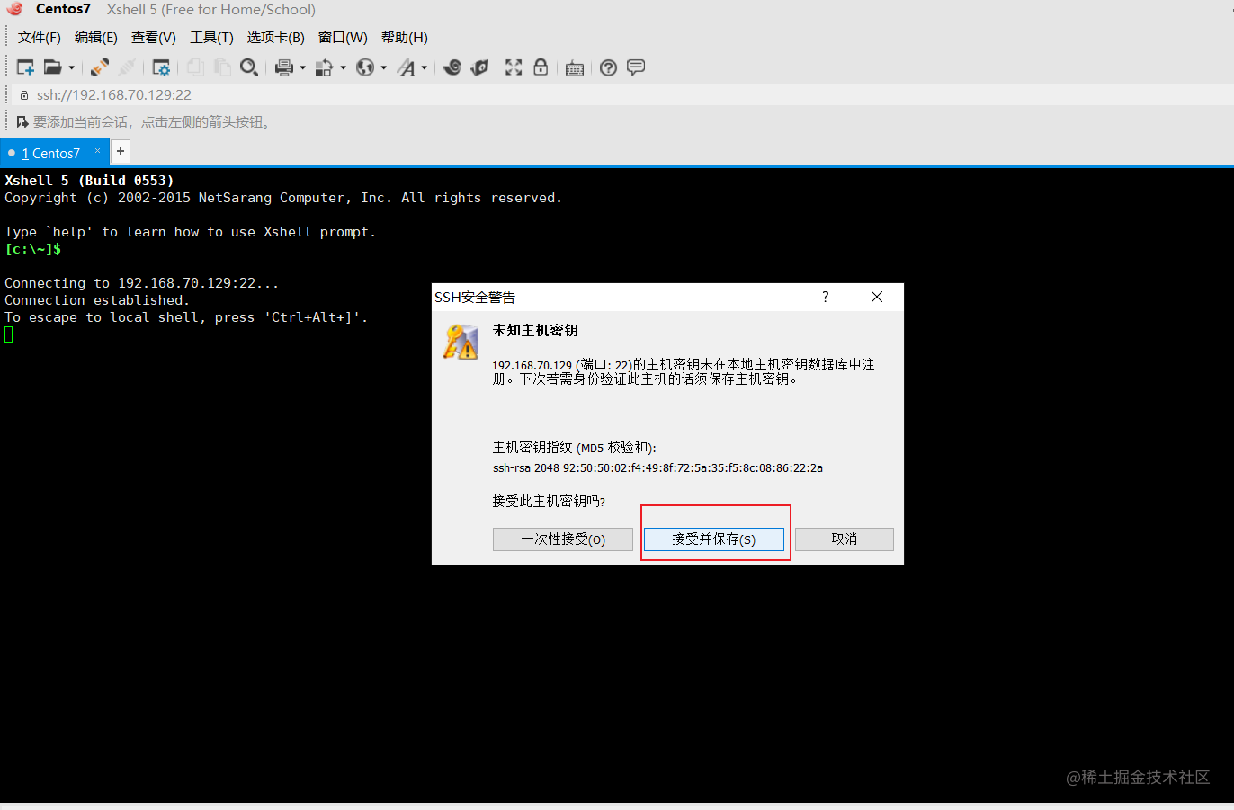1234x810 pixels.
Task: Open the 选项卡(B) menu
Action: point(275,37)
